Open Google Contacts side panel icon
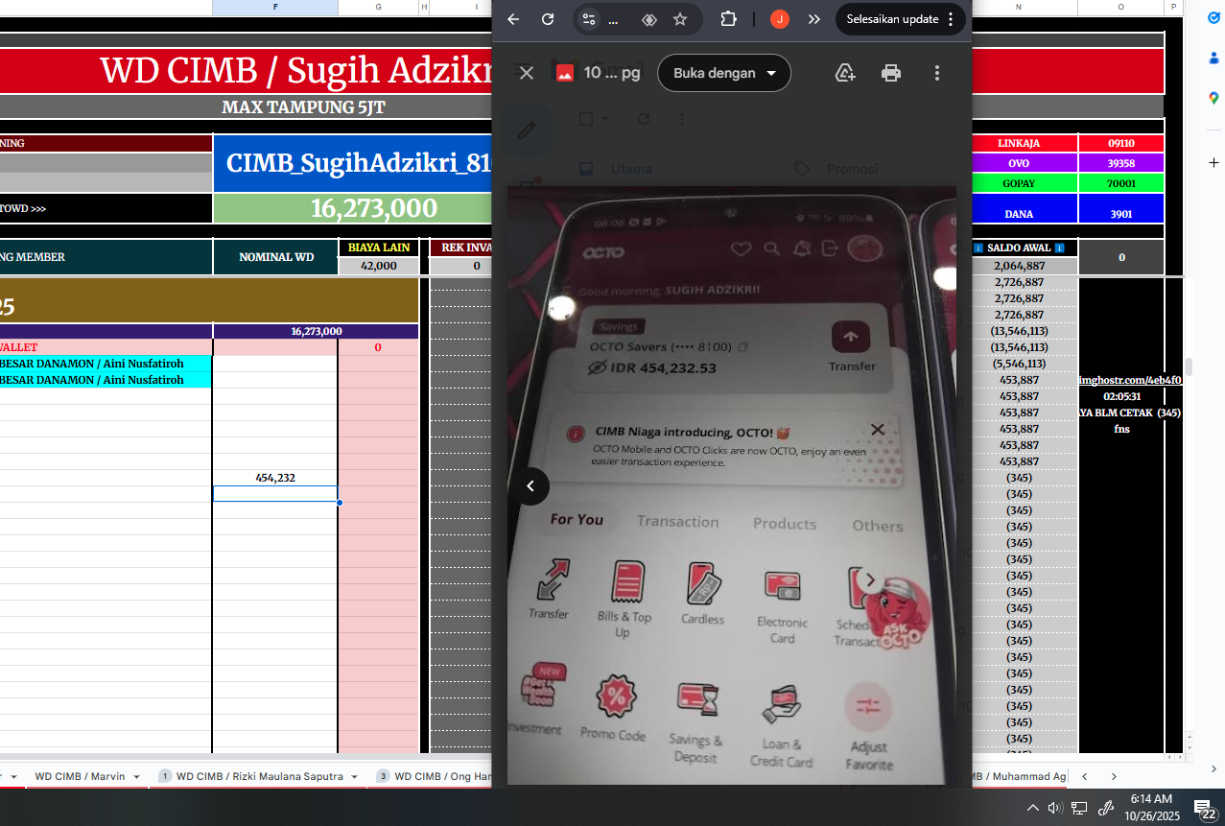Screen dimensions: 1225x826 tap(1213, 58)
